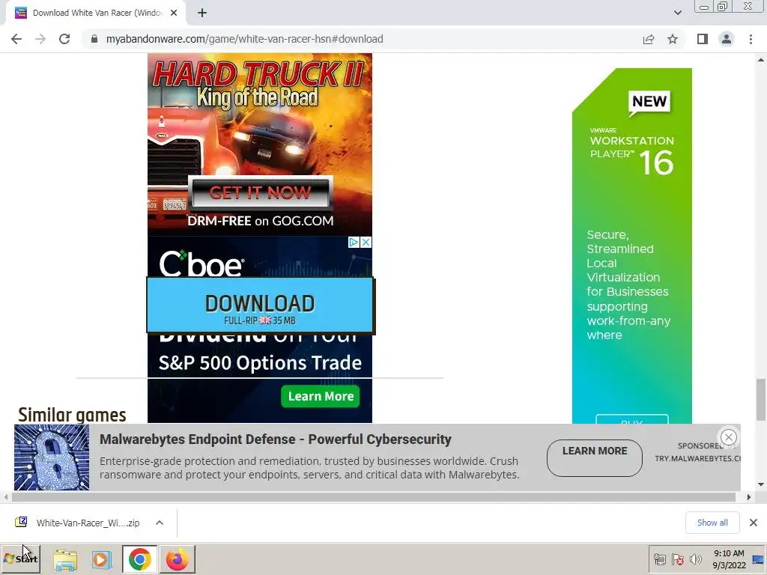Screen dimensions: 767x575
Task: Click the forward navigation arrow
Action: [40, 39]
